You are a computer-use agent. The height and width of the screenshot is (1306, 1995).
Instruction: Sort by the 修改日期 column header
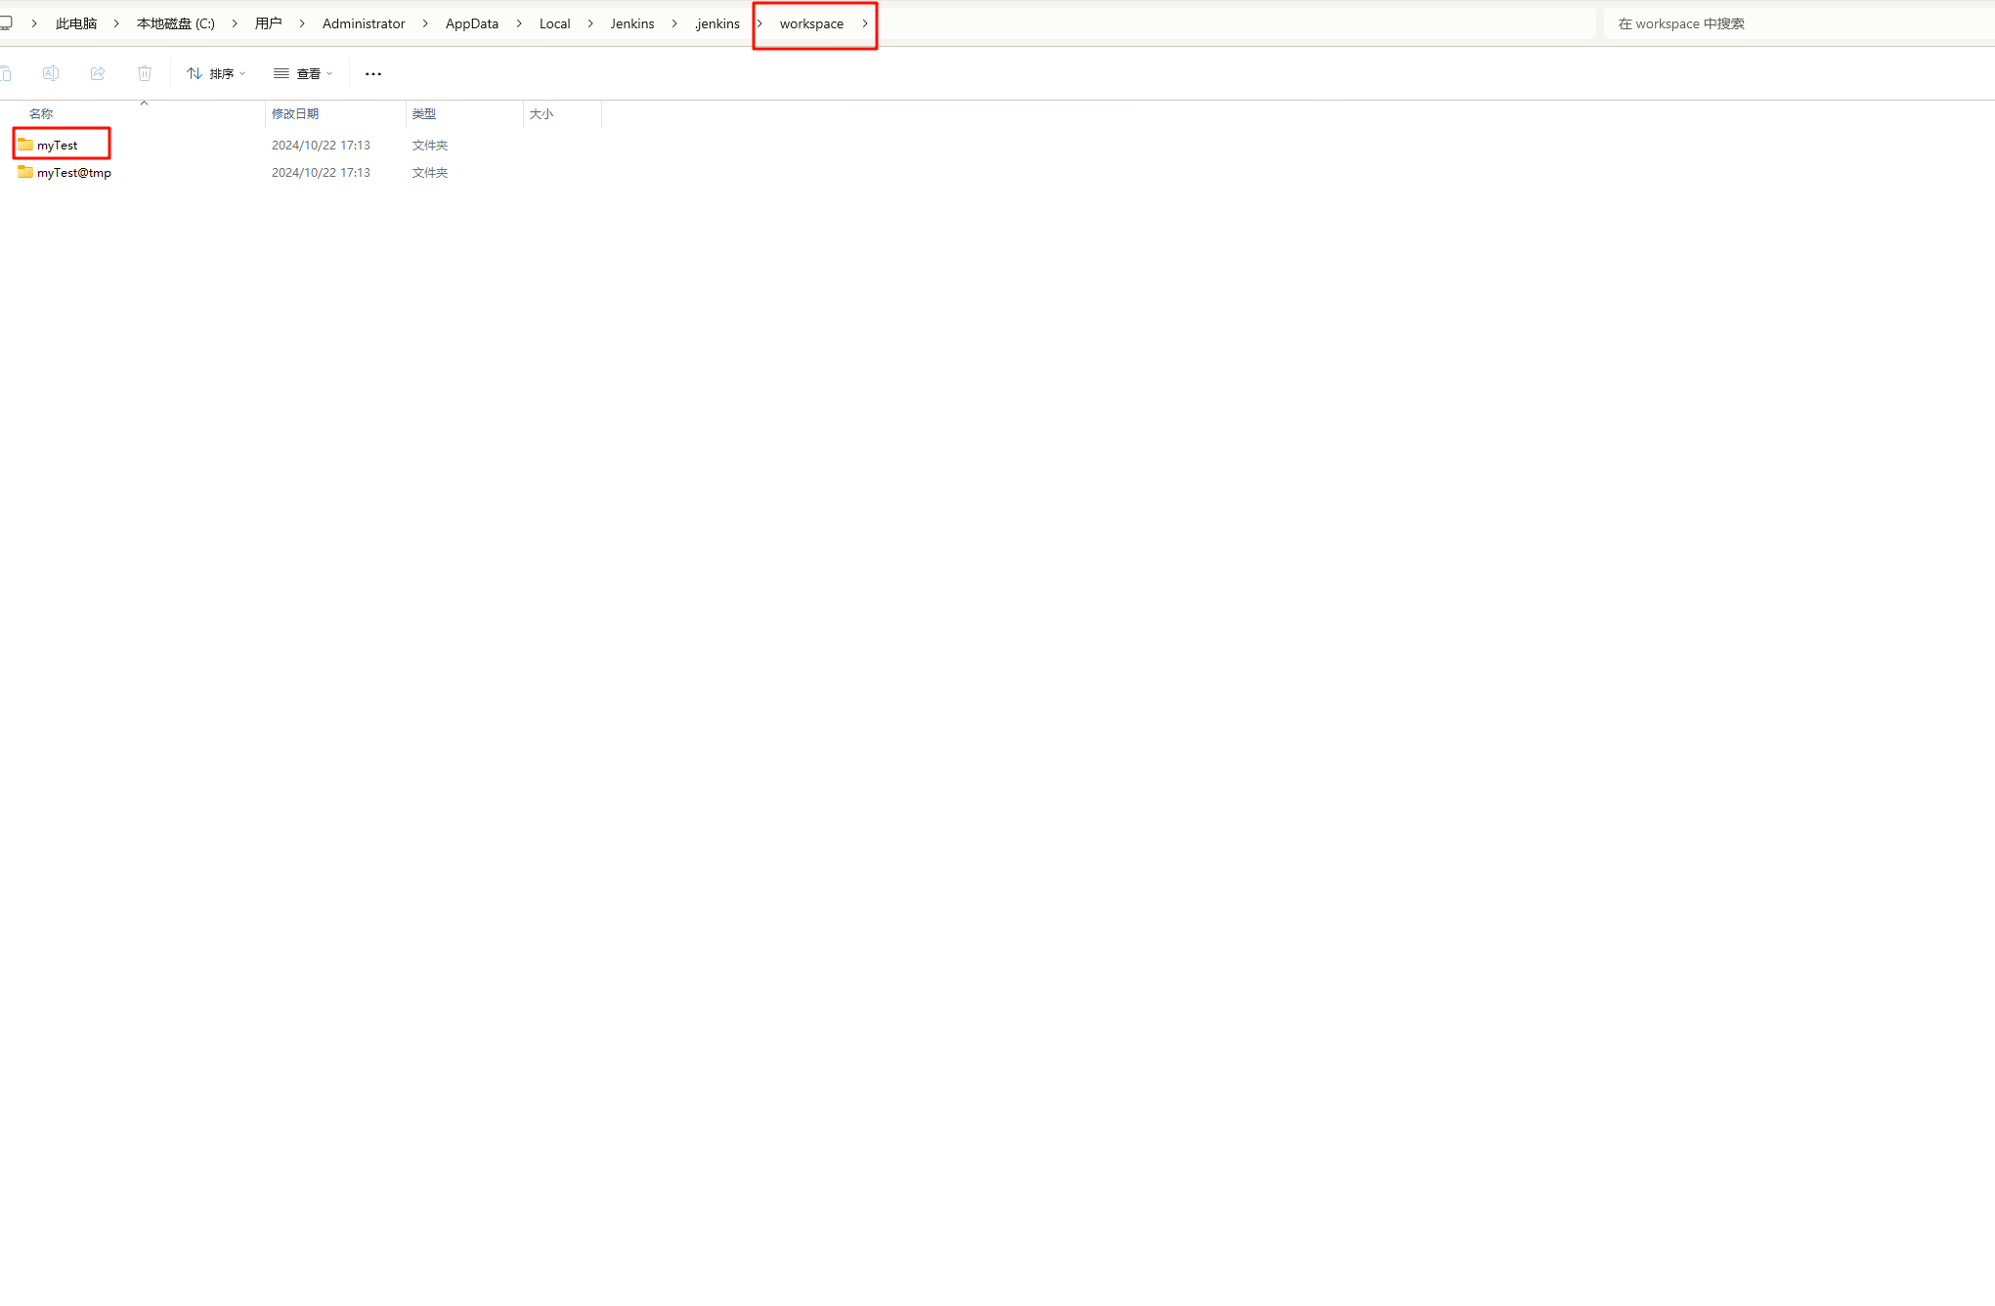click(295, 114)
